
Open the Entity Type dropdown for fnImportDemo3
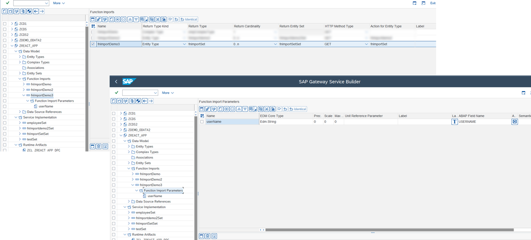(184, 44)
